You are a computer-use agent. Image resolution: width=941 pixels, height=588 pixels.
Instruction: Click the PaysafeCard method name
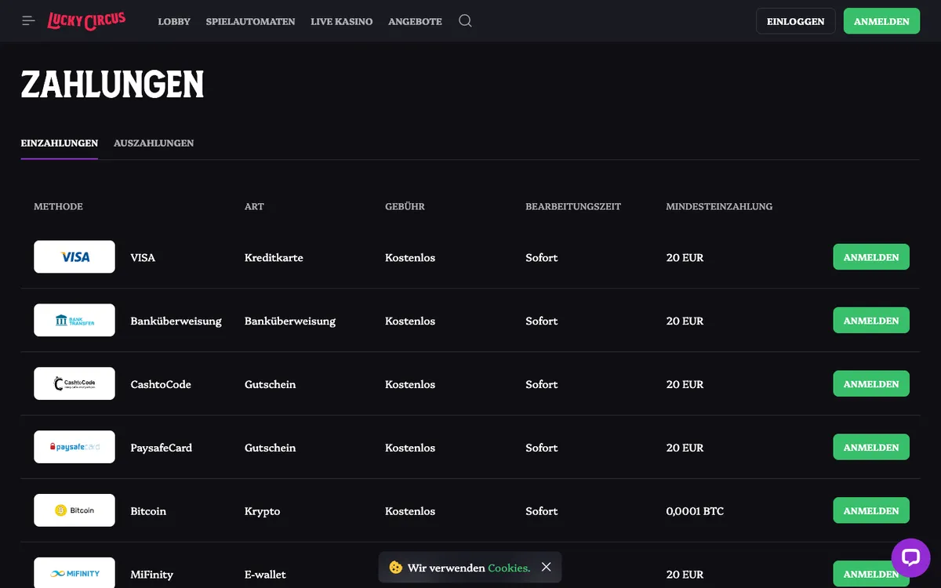coord(162,448)
